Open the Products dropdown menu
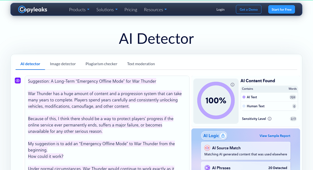The height and width of the screenshot is (170, 313). 79,10
